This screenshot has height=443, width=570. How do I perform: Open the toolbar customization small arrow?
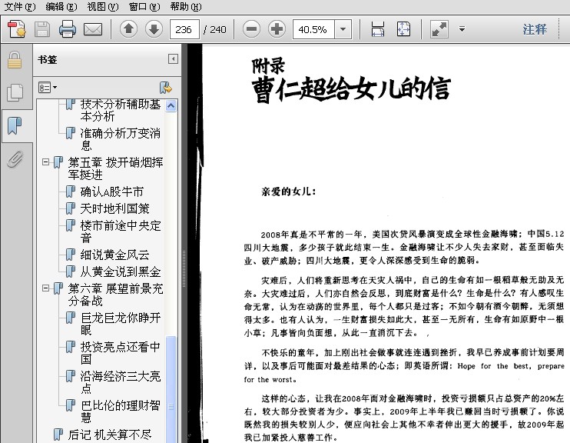(462, 28)
